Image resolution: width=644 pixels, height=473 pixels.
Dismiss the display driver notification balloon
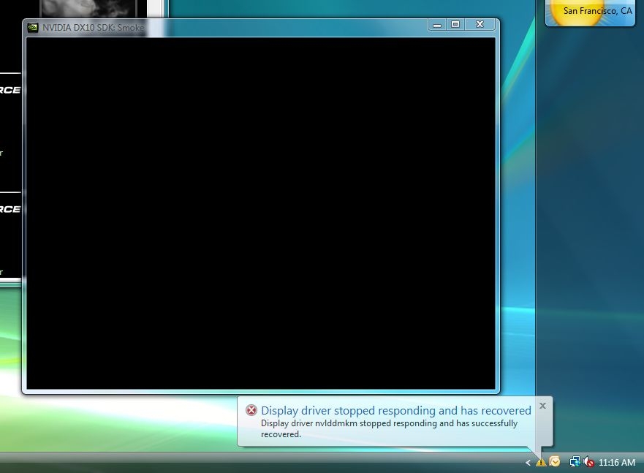(x=542, y=405)
